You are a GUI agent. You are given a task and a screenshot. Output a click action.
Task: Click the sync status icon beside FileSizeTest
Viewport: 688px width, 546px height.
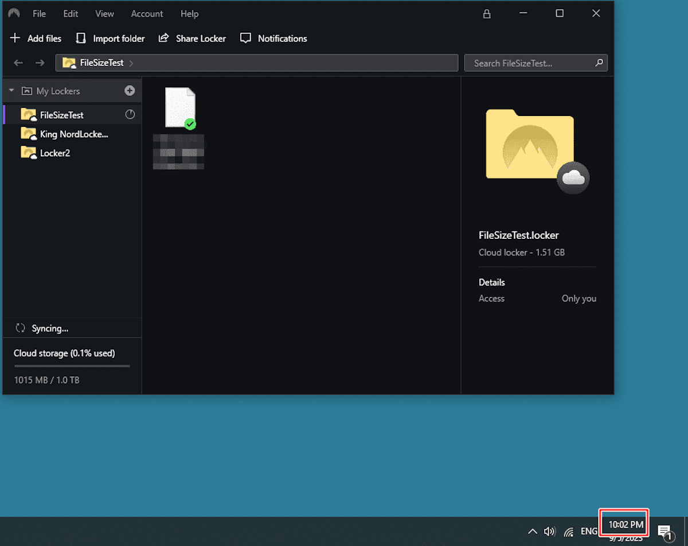point(130,114)
